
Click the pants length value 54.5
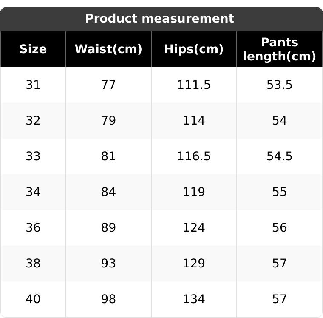click(279, 156)
